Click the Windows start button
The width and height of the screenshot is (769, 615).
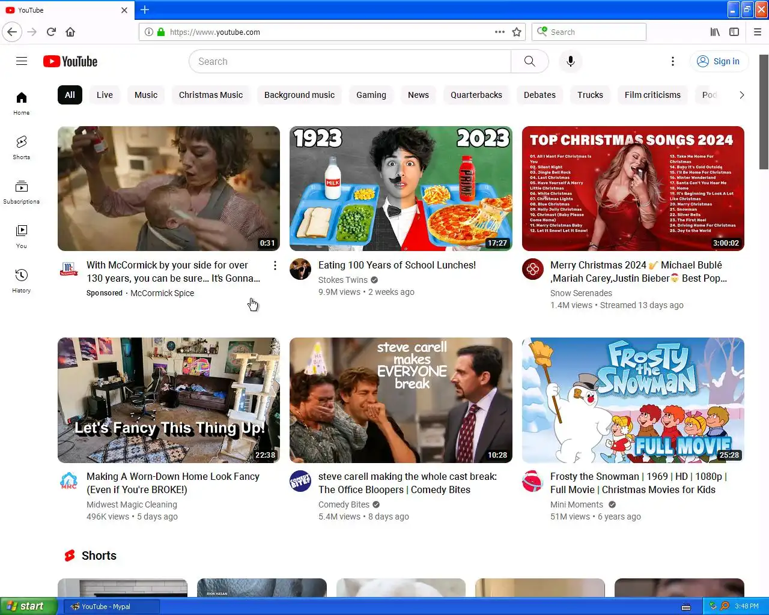(x=29, y=606)
